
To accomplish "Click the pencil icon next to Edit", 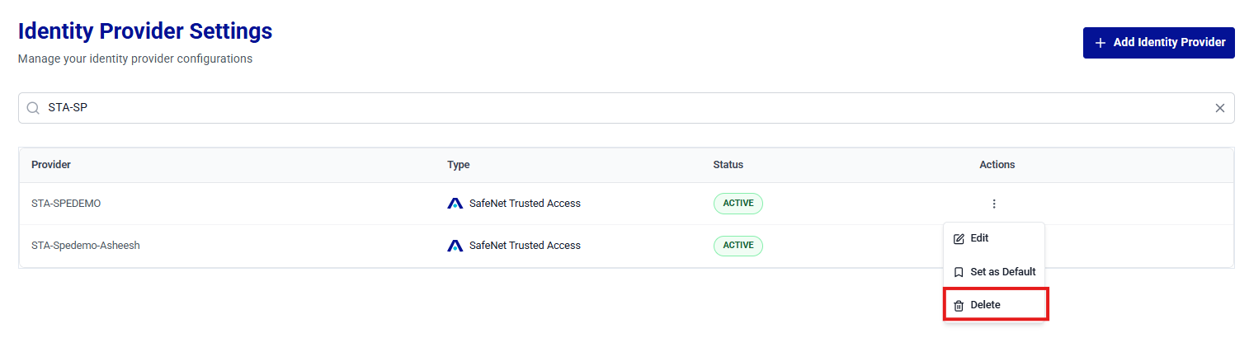I will click(959, 238).
